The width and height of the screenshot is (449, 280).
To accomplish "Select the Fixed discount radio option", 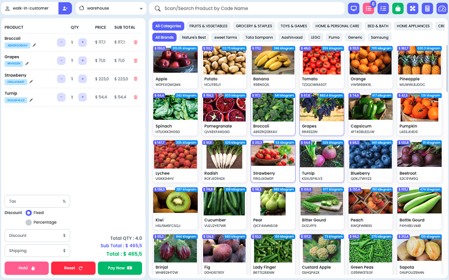I will point(29,213).
